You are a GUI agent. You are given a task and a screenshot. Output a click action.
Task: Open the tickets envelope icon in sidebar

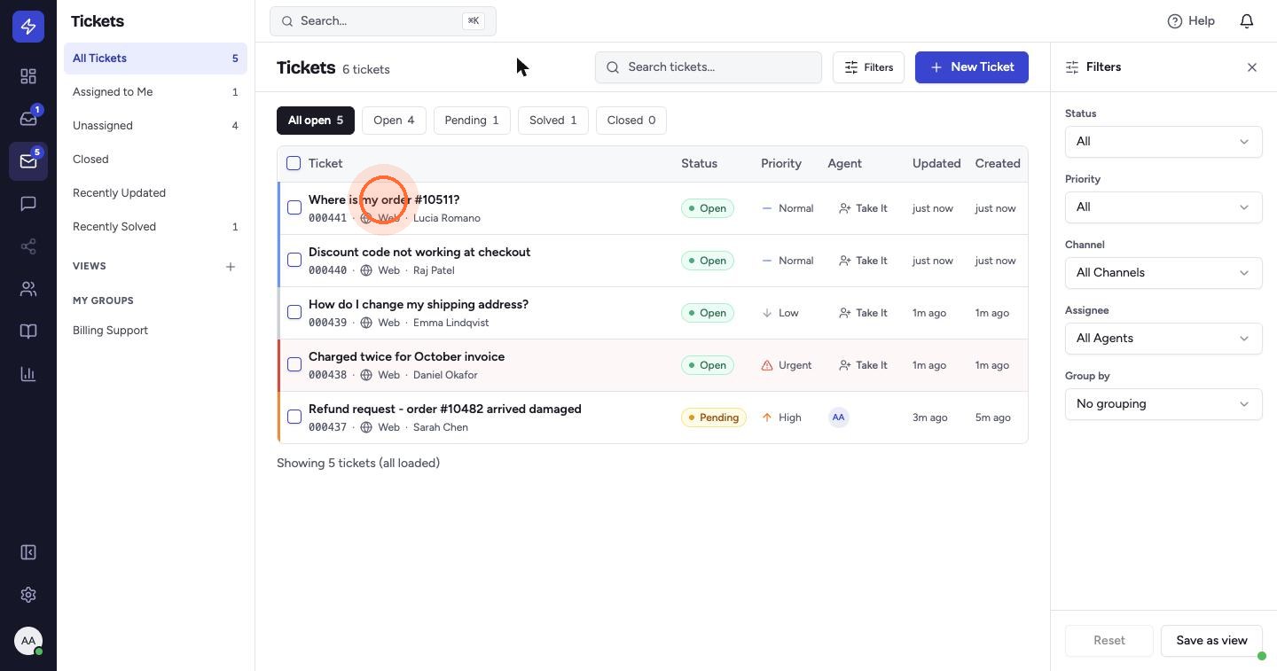pos(28,161)
